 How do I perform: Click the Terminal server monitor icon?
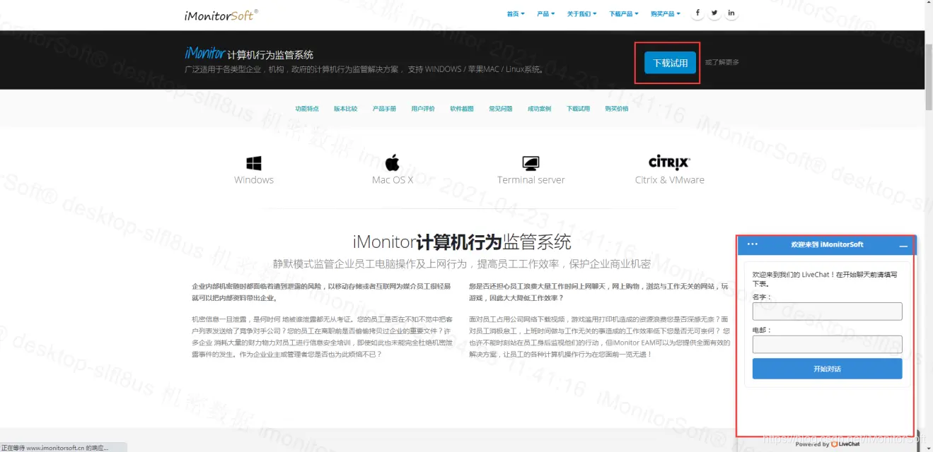531,164
